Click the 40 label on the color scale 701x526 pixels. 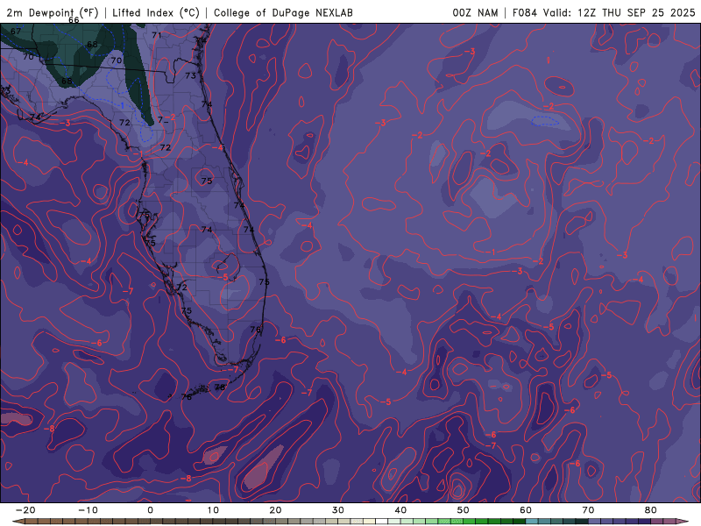(x=400, y=510)
